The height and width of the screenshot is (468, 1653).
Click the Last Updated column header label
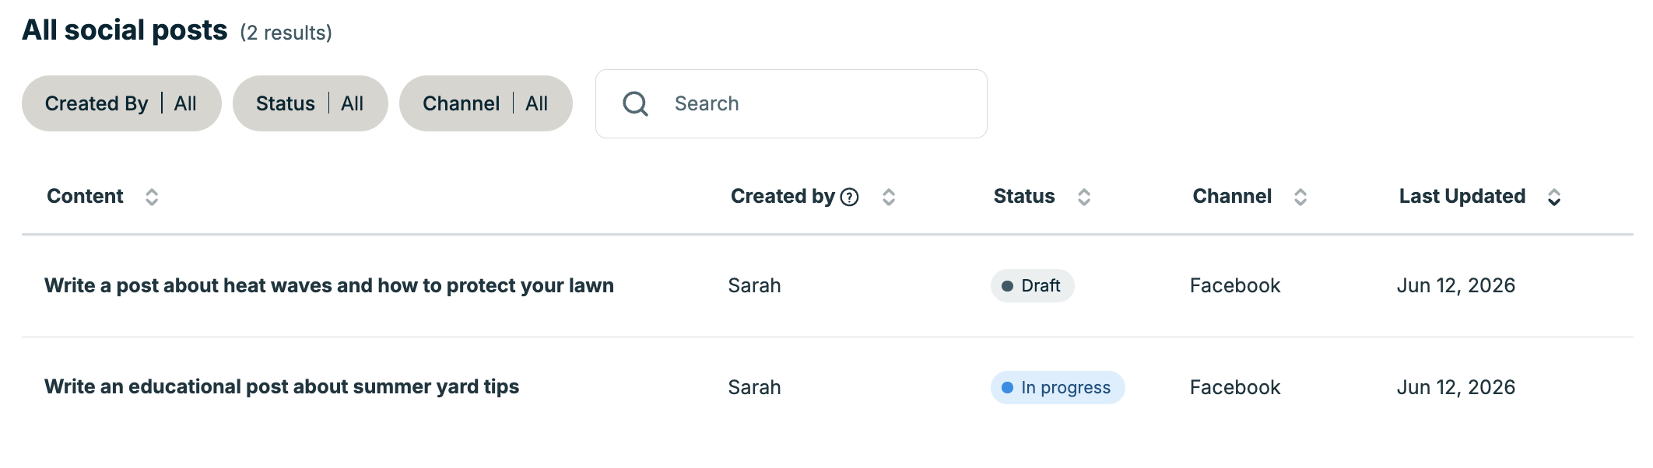coord(1462,196)
